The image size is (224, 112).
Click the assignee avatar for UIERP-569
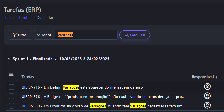pyautogui.click(x=207, y=105)
